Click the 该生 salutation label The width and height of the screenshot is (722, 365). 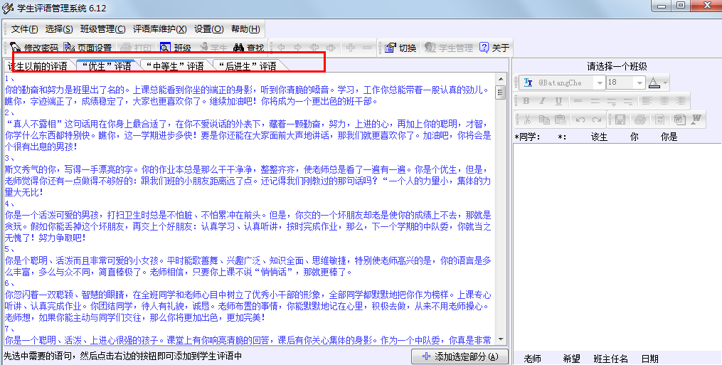pyautogui.click(x=599, y=137)
